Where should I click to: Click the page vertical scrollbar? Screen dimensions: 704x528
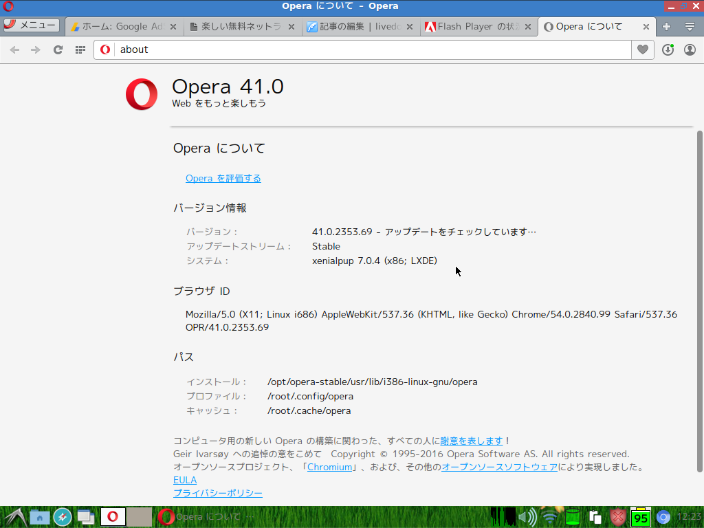[699, 301]
